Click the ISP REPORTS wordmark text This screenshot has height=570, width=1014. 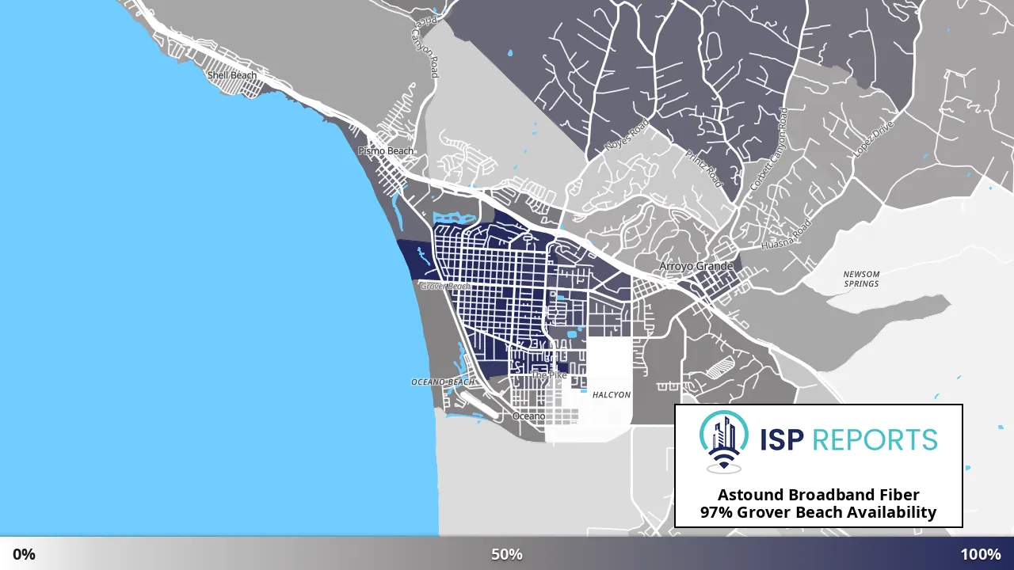click(849, 439)
